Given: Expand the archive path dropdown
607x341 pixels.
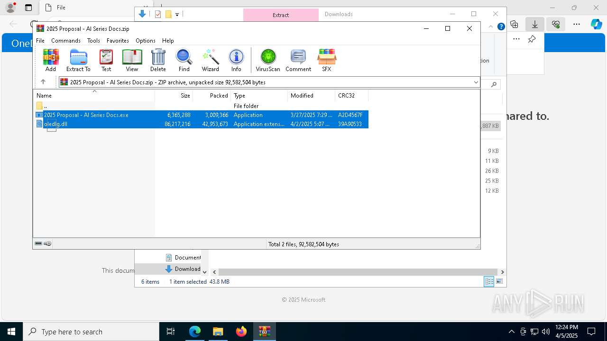Looking at the screenshot, I should (x=476, y=82).
